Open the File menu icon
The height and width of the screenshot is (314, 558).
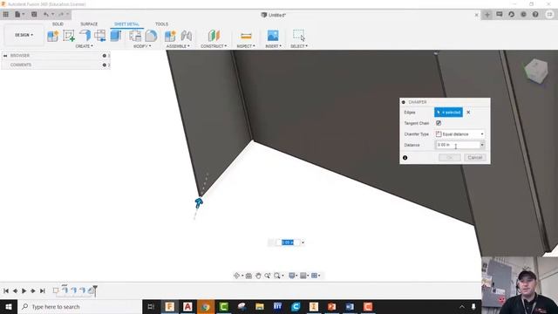tap(18, 15)
